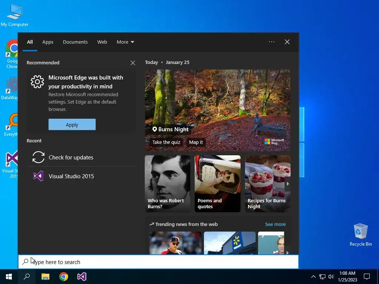Click the settings gear recommendation icon
This screenshot has width=379, height=284.
point(37,82)
